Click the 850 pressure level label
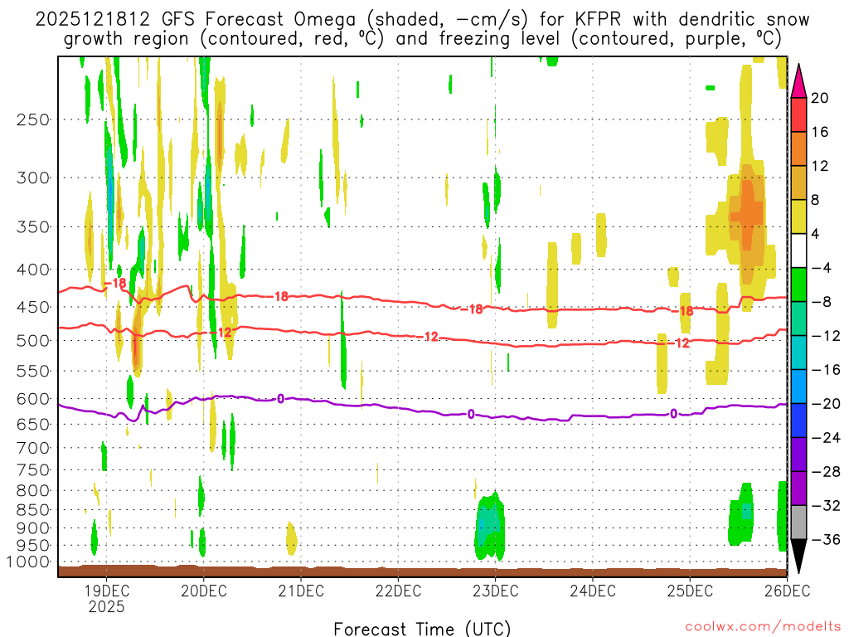The image size is (849, 637). 33,510
